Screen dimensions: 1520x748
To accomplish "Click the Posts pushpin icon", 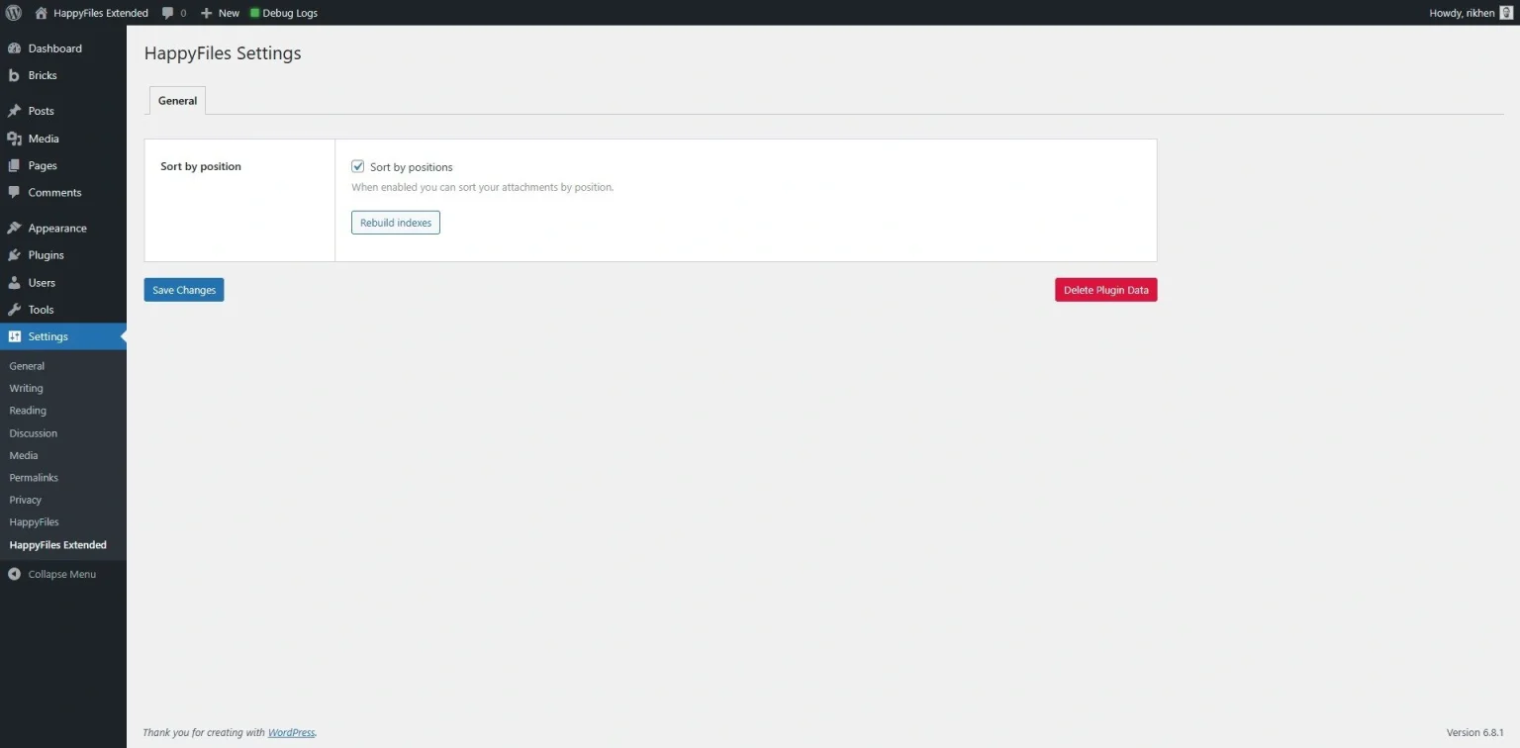I will [14, 111].
